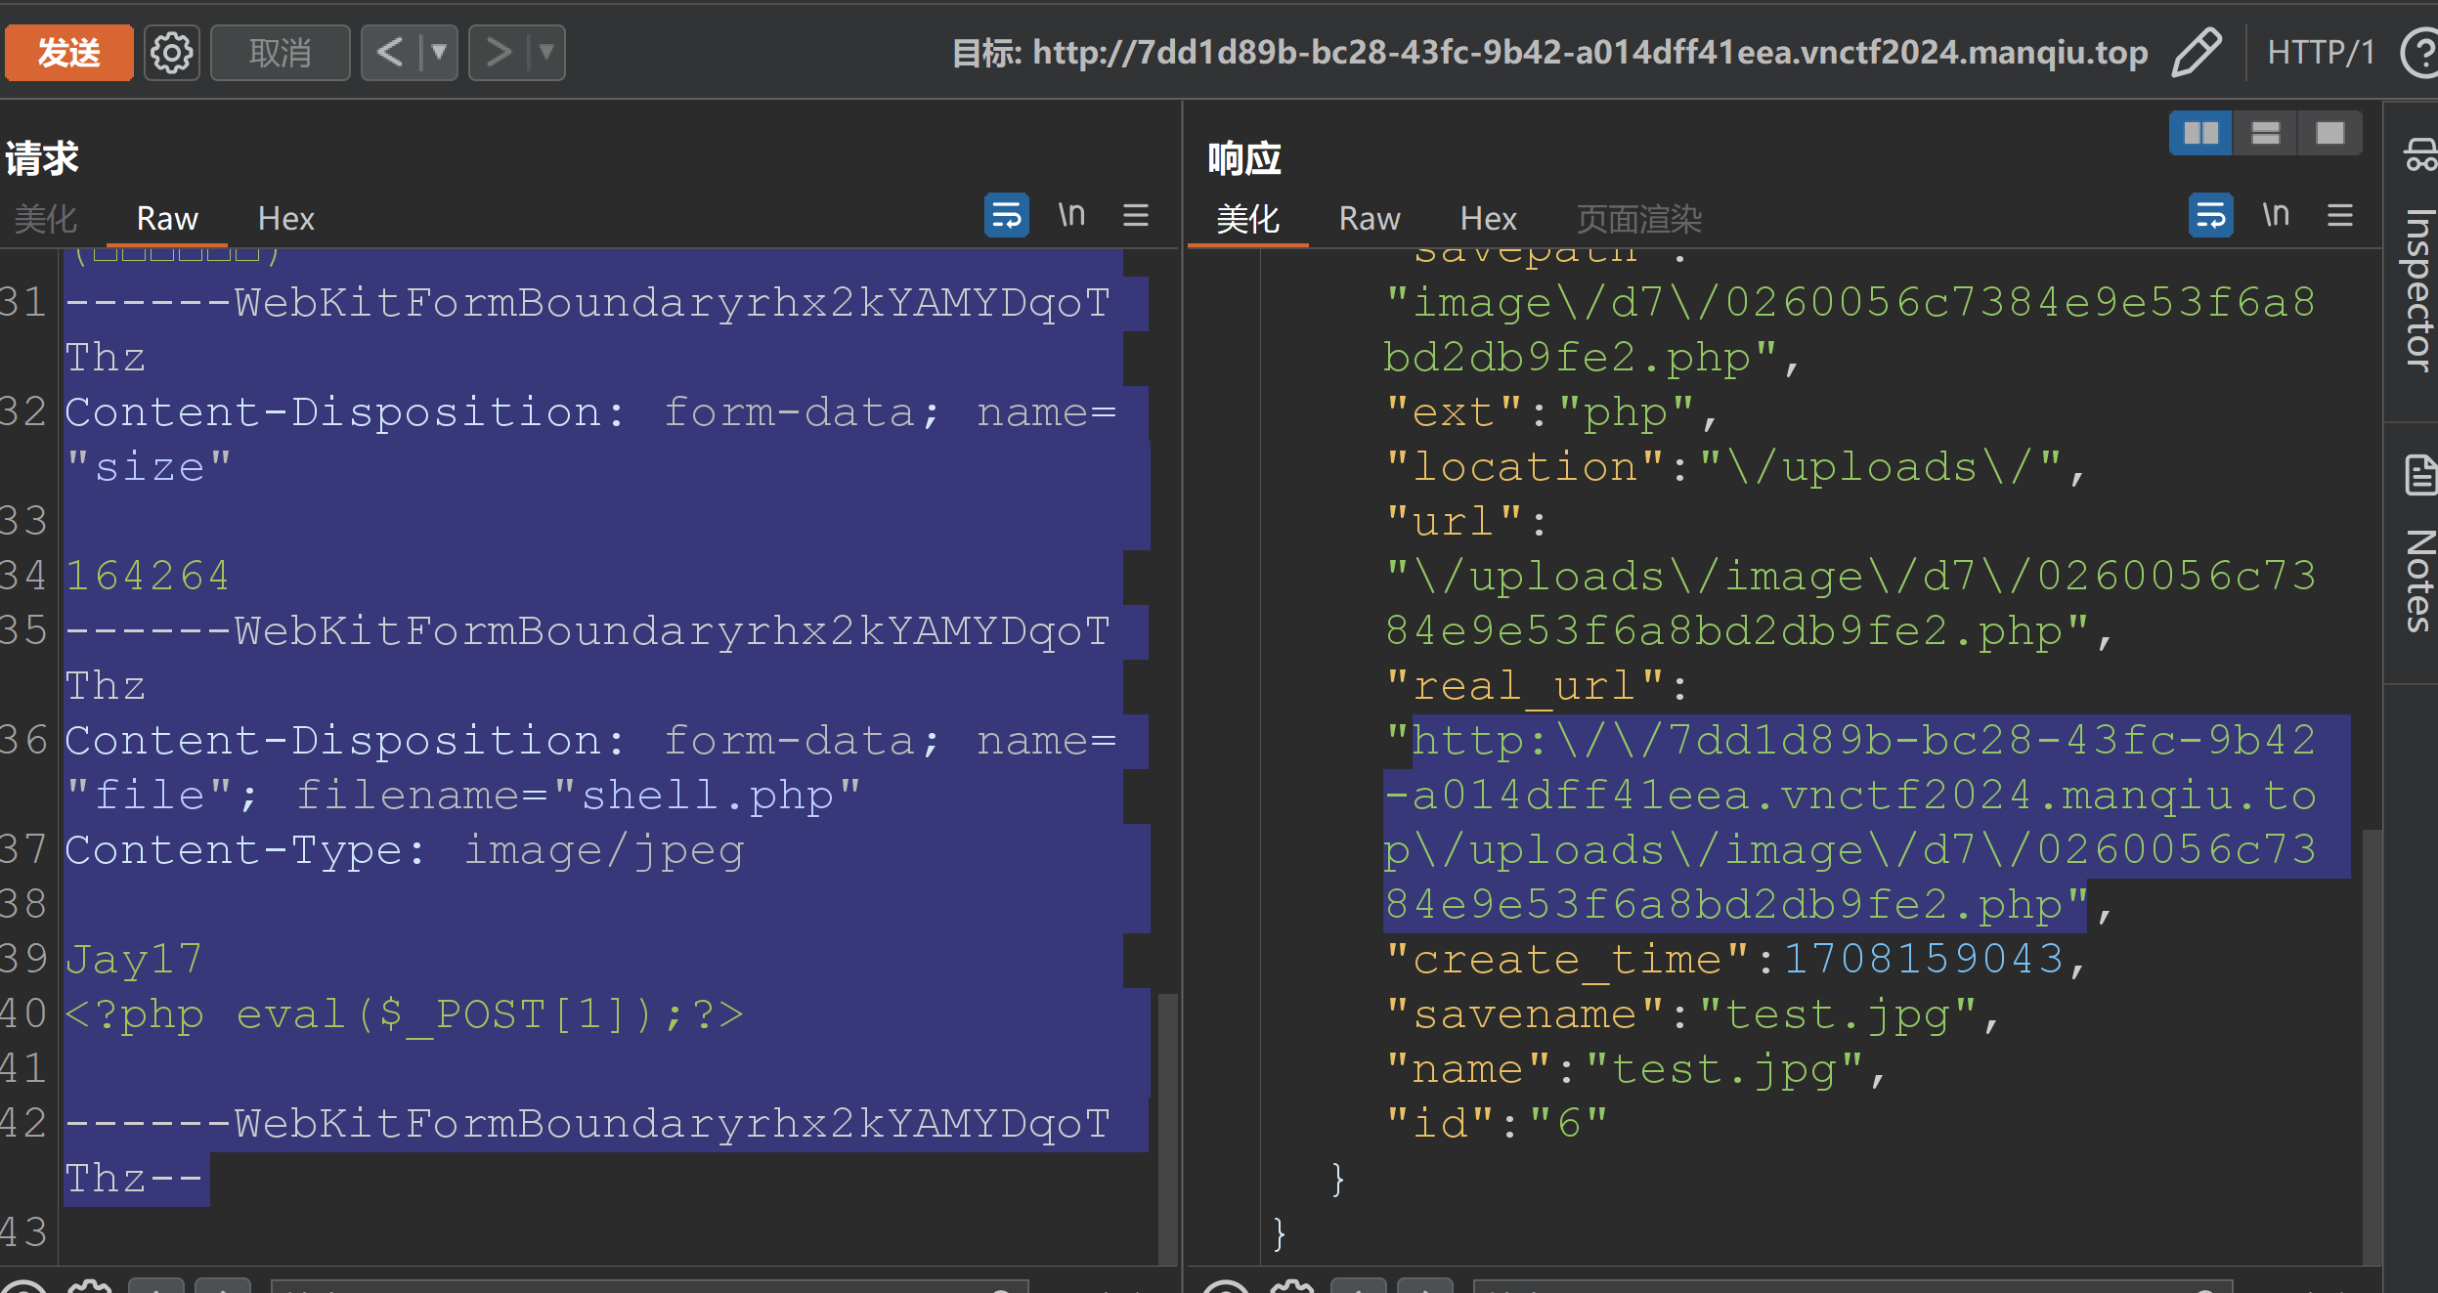2438x1293 pixels.
Task: Open response 页面渲染 render tab
Action: (1639, 218)
